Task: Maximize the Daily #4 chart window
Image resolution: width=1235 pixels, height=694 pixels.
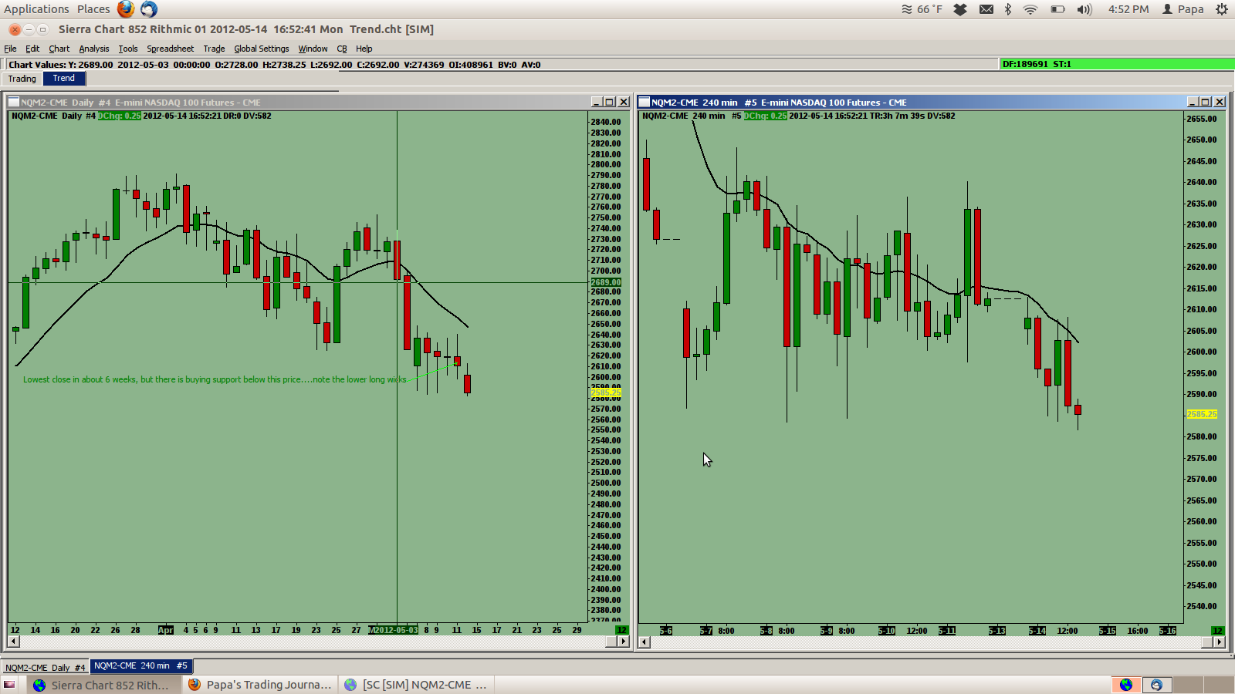Action: tap(610, 102)
